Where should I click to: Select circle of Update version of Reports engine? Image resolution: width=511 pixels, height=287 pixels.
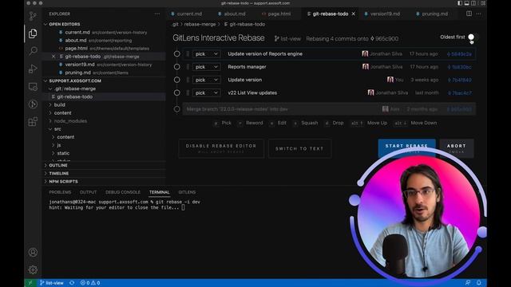(x=177, y=53)
